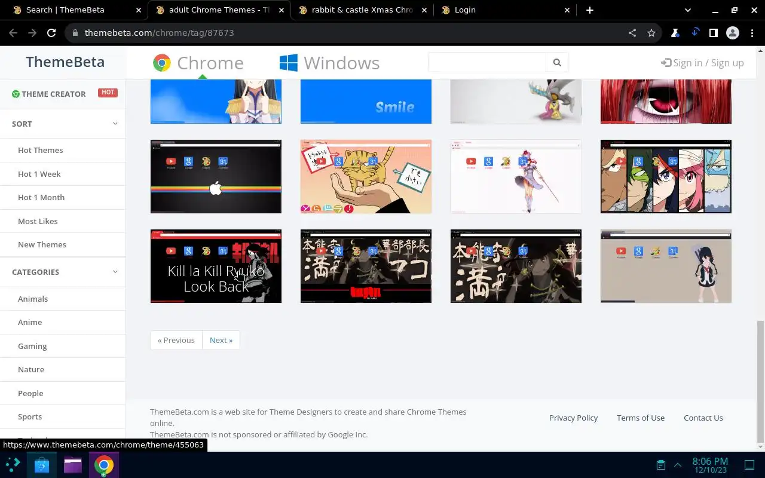This screenshot has height=478, width=765.
Task: Click the browser back arrow
Action: pyautogui.click(x=13, y=33)
